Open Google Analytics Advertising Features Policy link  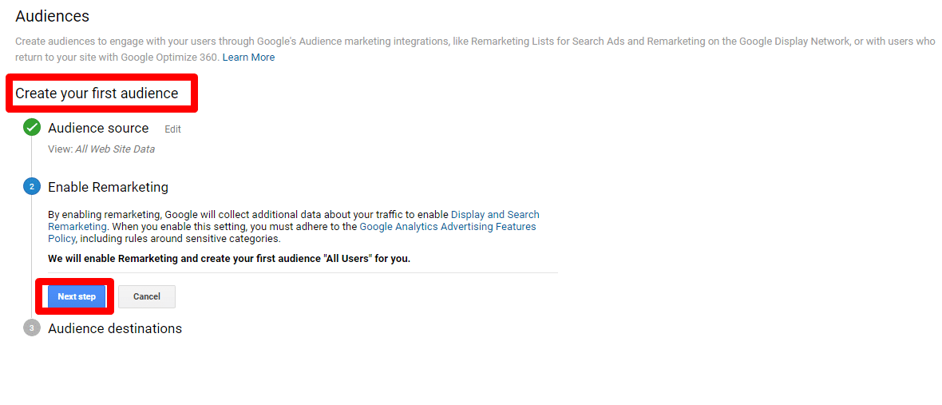448,227
